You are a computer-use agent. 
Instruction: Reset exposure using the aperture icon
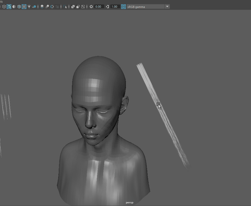[x=91, y=7]
